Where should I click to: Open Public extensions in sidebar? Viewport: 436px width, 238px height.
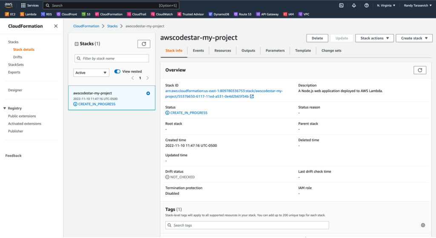(x=22, y=116)
